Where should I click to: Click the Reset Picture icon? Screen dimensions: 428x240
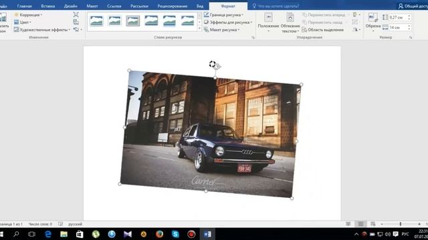pyautogui.click(x=76, y=29)
